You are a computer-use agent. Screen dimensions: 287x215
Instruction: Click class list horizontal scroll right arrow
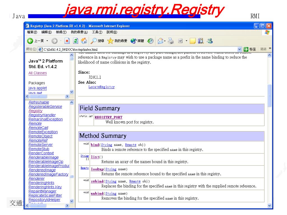pyautogui.click(x=67, y=206)
